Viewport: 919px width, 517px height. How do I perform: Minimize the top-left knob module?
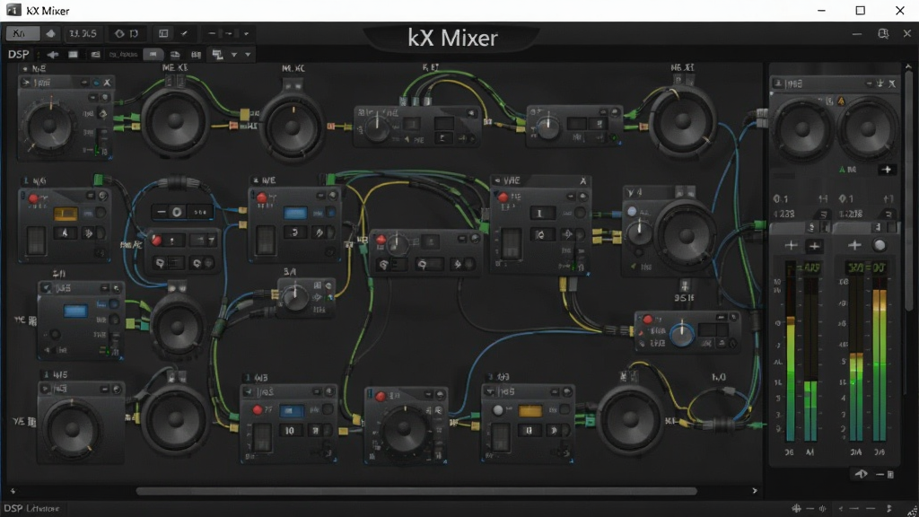click(85, 83)
